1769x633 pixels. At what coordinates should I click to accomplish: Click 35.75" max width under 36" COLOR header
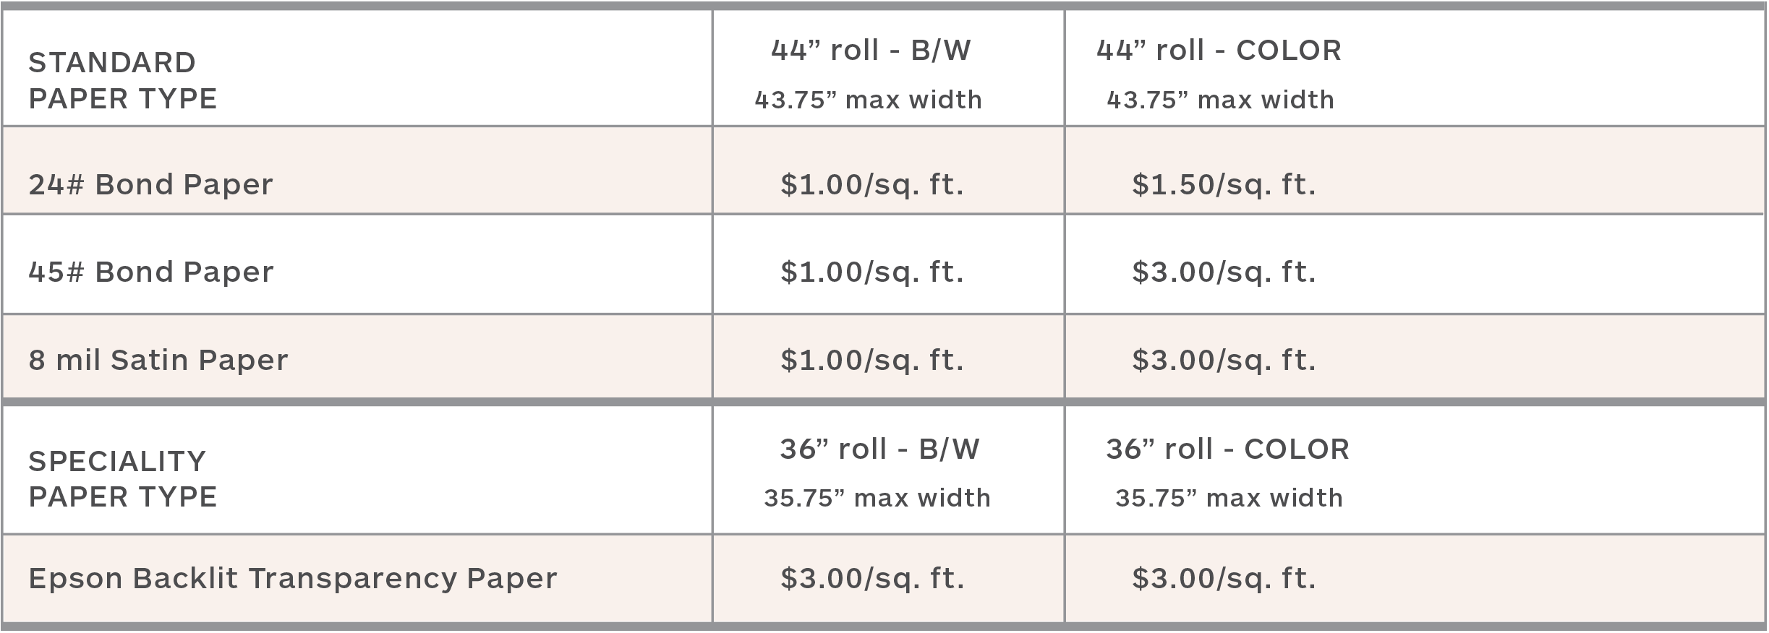(1229, 498)
